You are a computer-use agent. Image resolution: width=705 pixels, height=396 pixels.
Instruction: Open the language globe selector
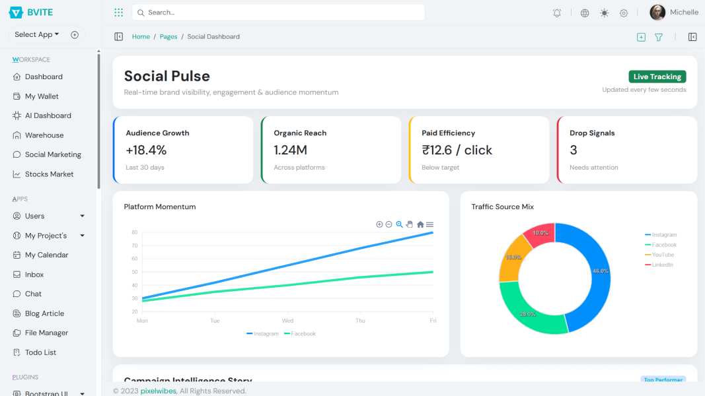click(x=584, y=12)
